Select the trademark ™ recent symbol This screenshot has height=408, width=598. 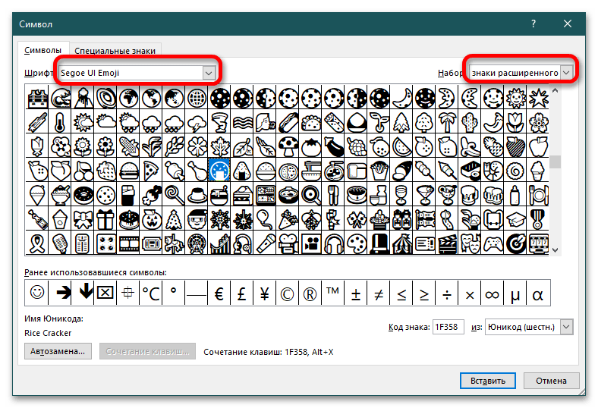pyautogui.click(x=333, y=293)
